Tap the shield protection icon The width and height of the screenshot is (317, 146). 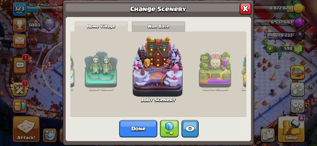point(50,135)
